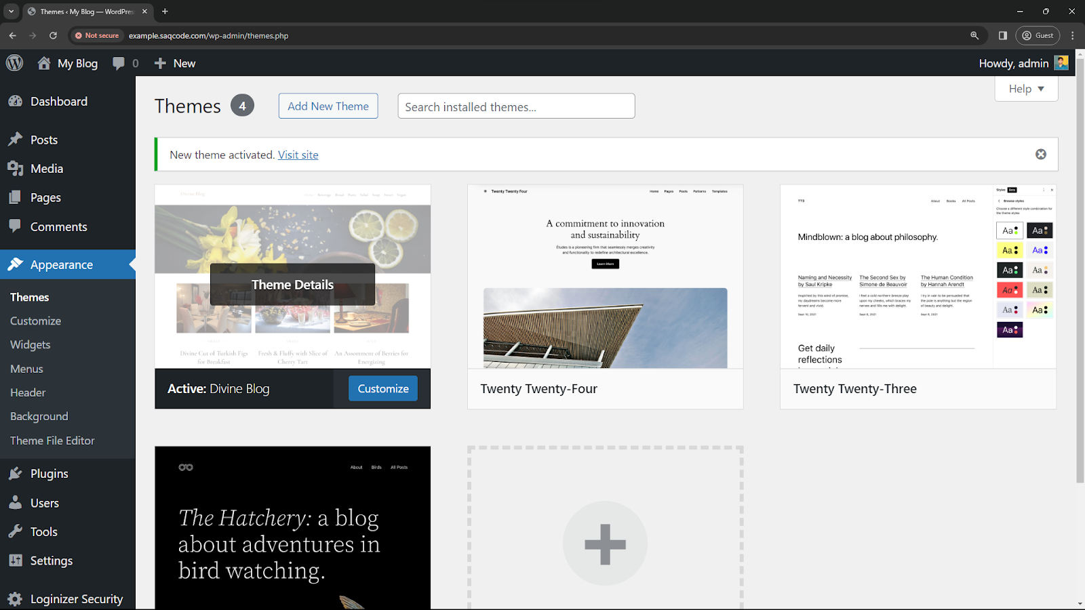
Task: Click the Not secure site info chip
Action: click(97, 35)
